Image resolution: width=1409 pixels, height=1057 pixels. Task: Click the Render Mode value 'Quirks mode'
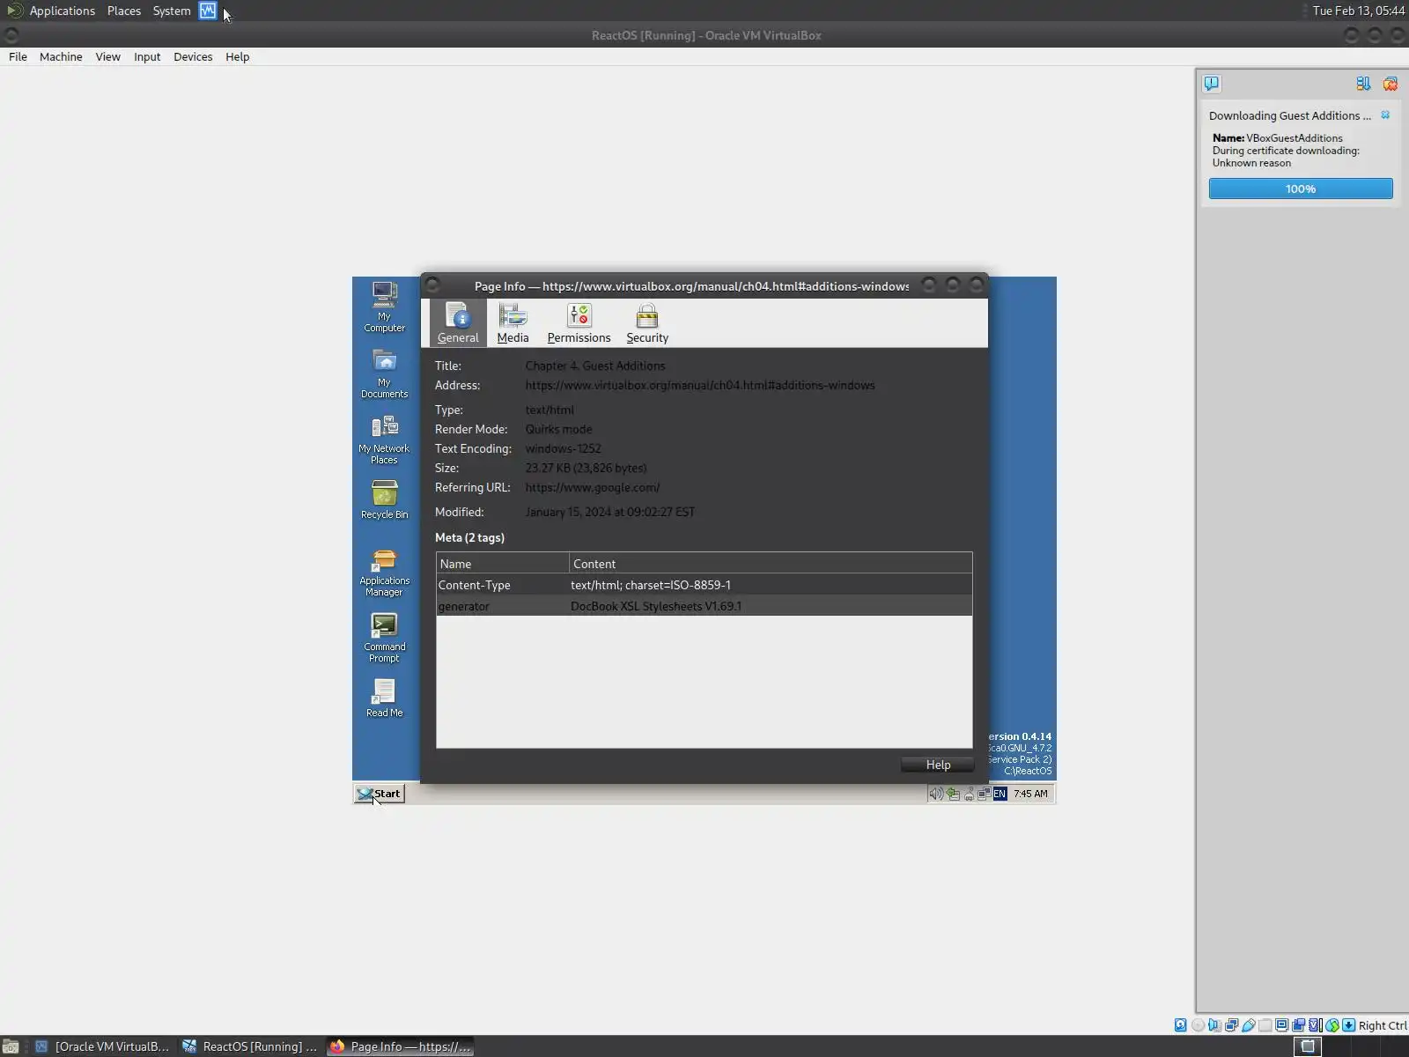click(x=559, y=429)
